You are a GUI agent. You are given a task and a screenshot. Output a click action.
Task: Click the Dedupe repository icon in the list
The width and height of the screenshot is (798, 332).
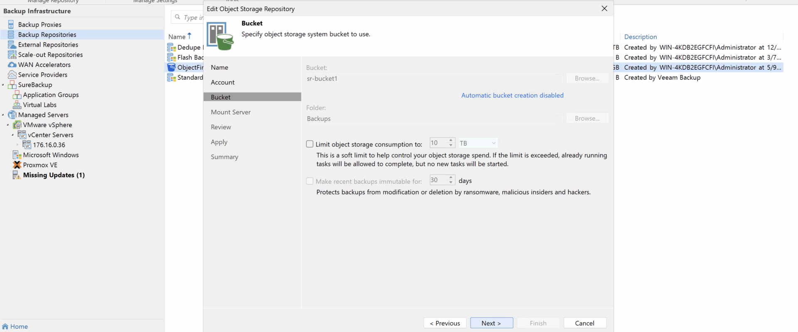coord(171,47)
